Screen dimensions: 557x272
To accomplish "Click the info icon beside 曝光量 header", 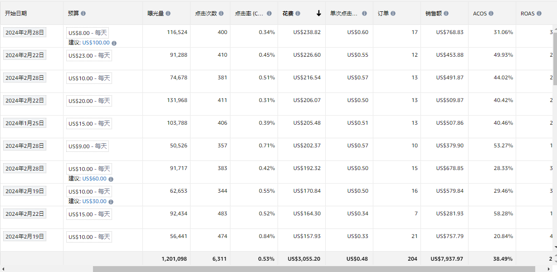I will [x=168, y=14].
